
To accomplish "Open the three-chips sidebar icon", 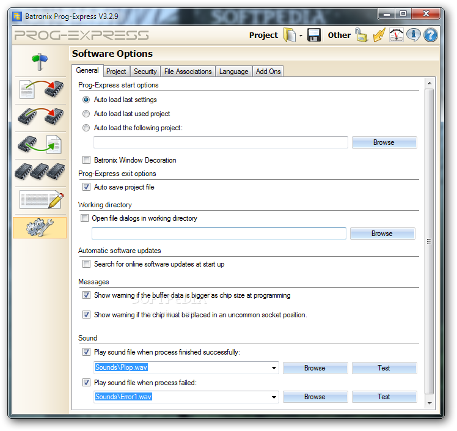I will 40,171.
